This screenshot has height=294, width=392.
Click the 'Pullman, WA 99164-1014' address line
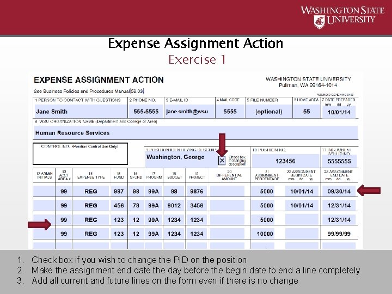(308, 85)
